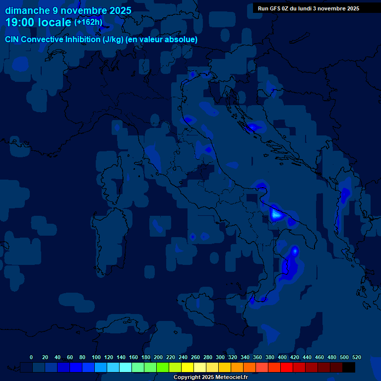Click the darkest navy swatch at legend start
381x381 pixels.
(27, 368)
